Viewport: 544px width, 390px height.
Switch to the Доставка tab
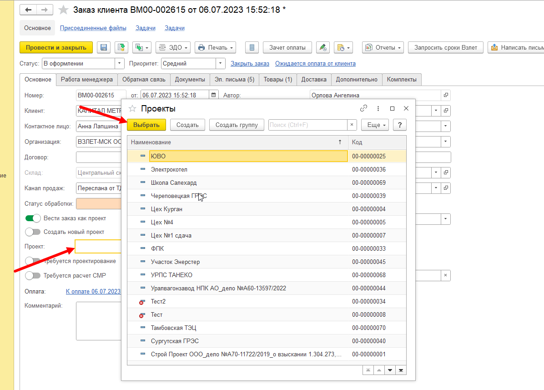pos(314,80)
